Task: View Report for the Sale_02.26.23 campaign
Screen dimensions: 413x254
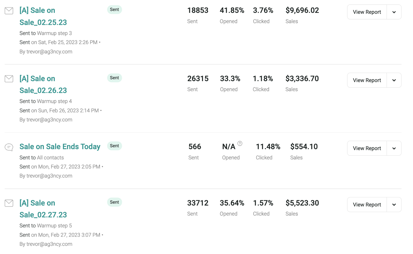Action: [367, 80]
